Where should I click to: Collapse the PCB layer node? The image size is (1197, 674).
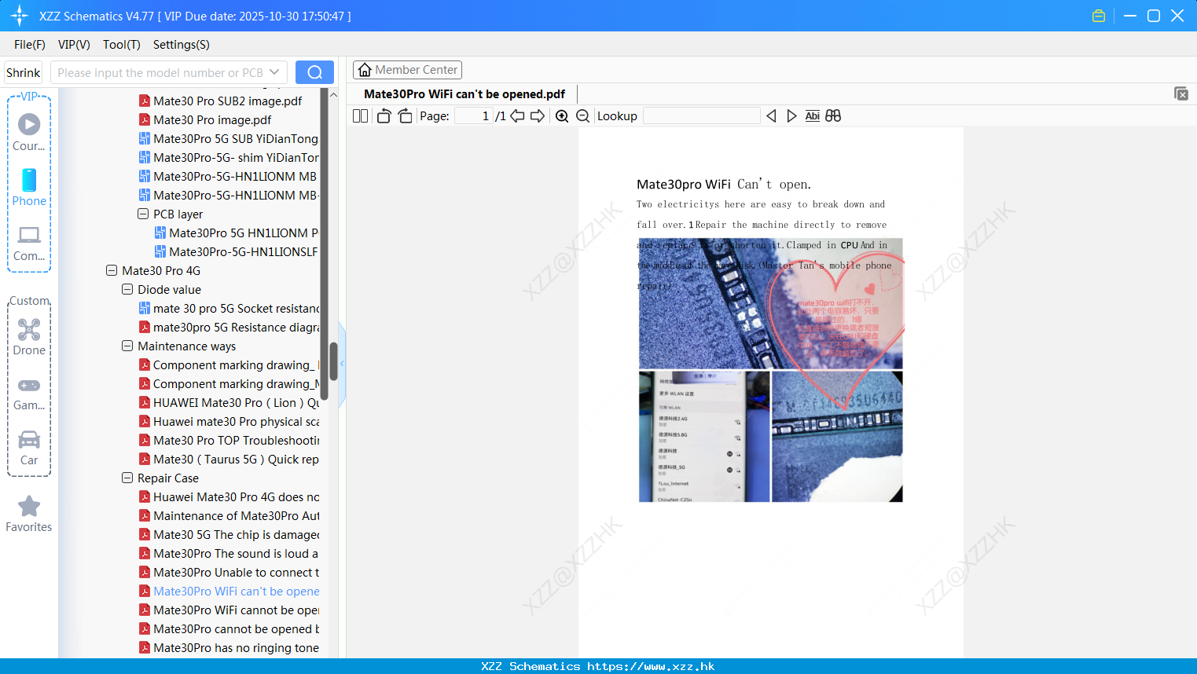pyautogui.click(x=143, y=214)
